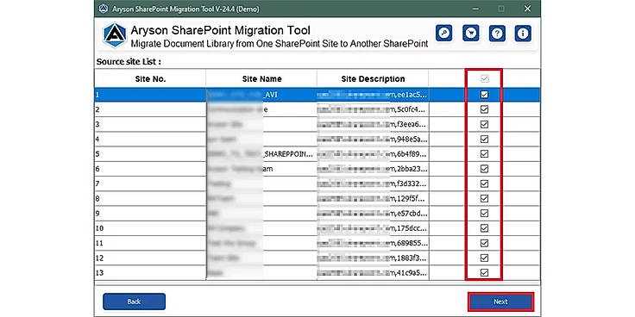
Task: Click site name ending in _SHAREPPOIN...
Action: [261, 154]
